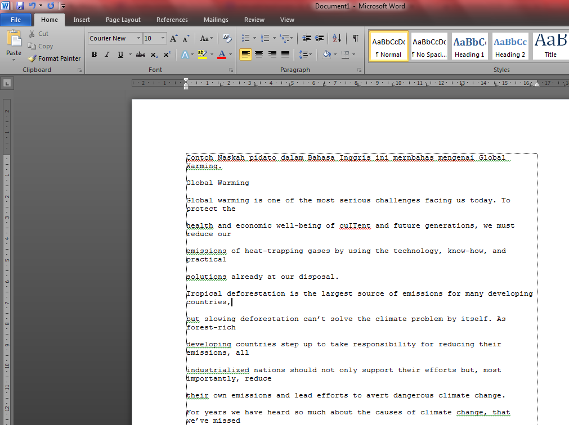Click the misspelled word cuITent
Screen dimensions: 569x425
pyautogui.click(x=355, y=226)
